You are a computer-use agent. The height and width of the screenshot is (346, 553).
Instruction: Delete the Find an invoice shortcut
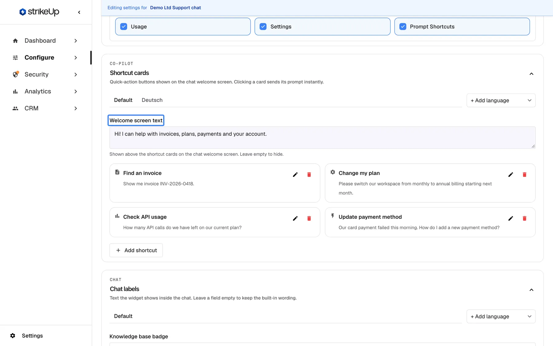click(x=309, y=175)
